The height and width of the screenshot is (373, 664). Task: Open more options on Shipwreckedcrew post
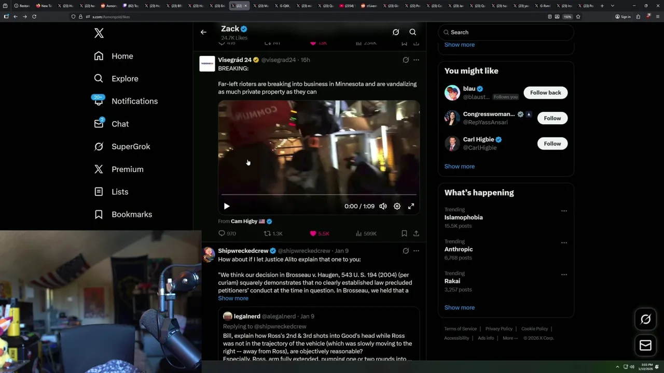(416, 251)
